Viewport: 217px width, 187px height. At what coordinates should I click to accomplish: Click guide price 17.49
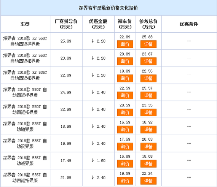click(66, 161)
